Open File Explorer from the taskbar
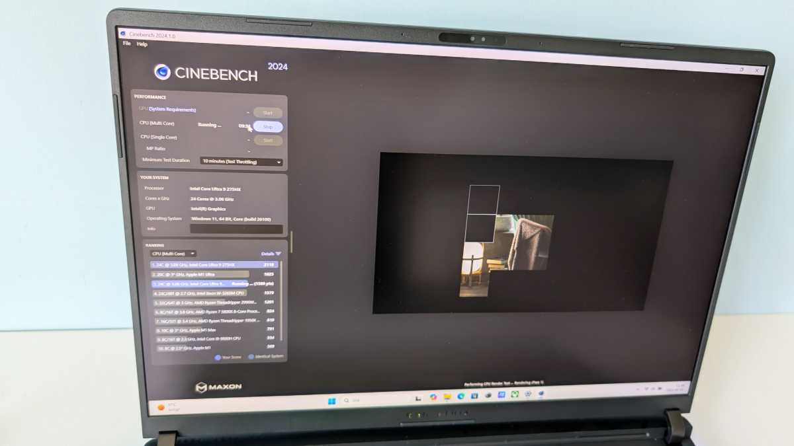794x446 pixels. pos(447,397)
